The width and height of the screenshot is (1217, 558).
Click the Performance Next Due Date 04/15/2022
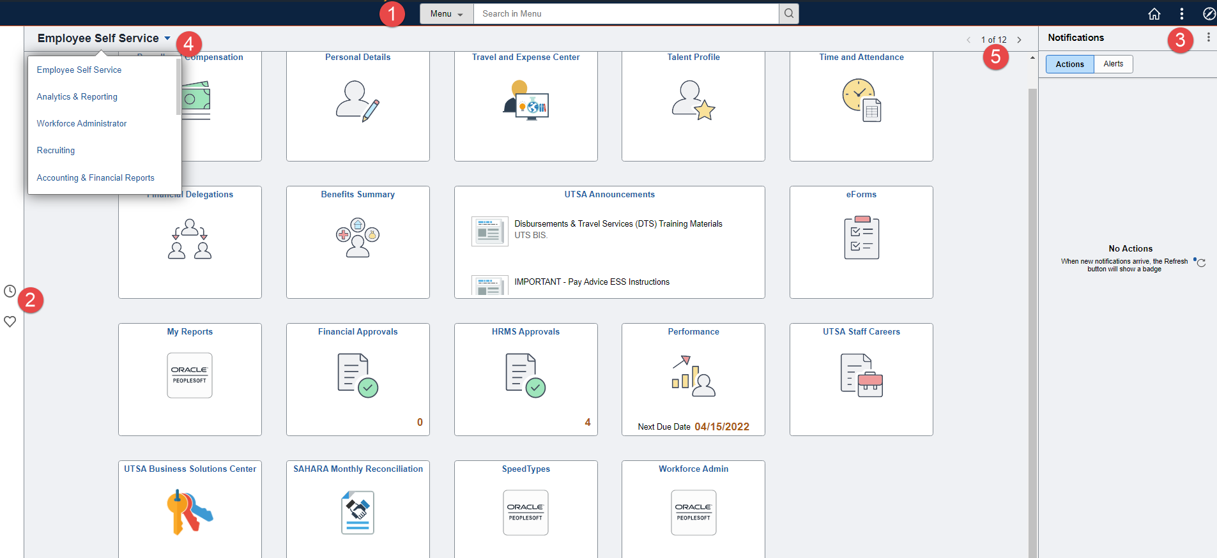[722, 426]
